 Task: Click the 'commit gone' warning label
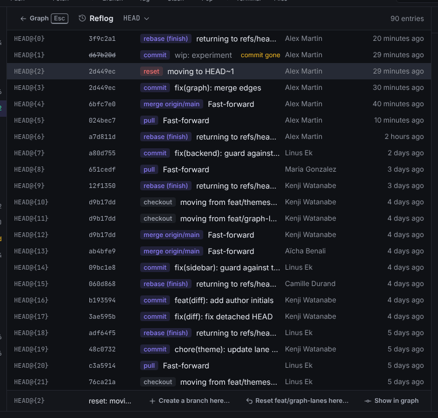pos(260,55)
